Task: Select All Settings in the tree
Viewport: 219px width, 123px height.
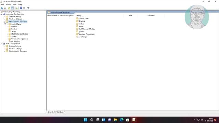Action: [15, 41]
